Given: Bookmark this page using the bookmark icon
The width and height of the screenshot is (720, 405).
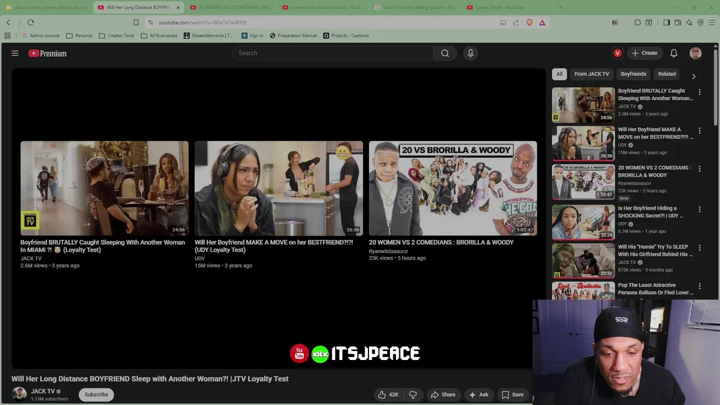Looking at the screenshot, I should [x=136, y=22].
